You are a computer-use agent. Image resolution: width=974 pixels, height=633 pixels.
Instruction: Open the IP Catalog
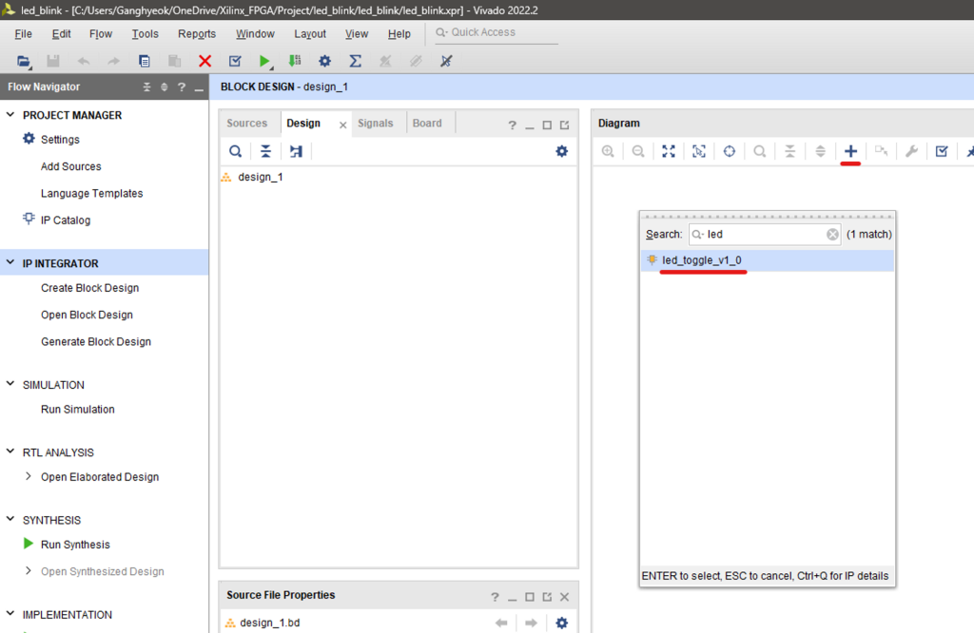tap(66, 221)
